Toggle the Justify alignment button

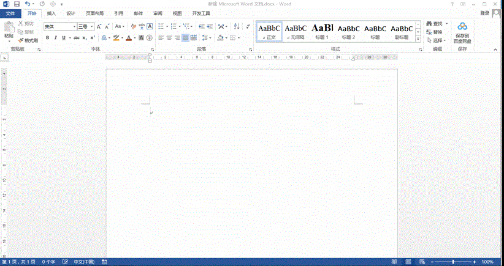185,38
